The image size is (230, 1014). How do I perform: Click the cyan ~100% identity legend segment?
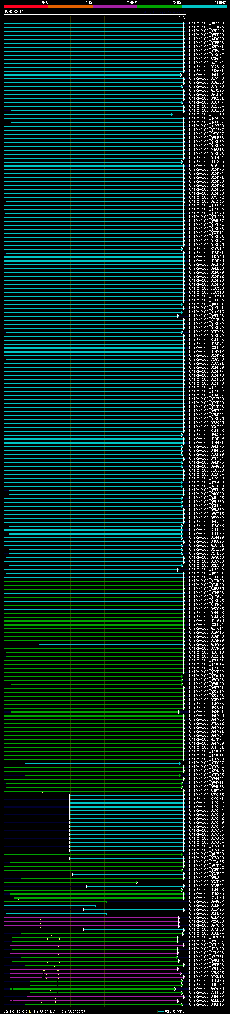(204, 6)
